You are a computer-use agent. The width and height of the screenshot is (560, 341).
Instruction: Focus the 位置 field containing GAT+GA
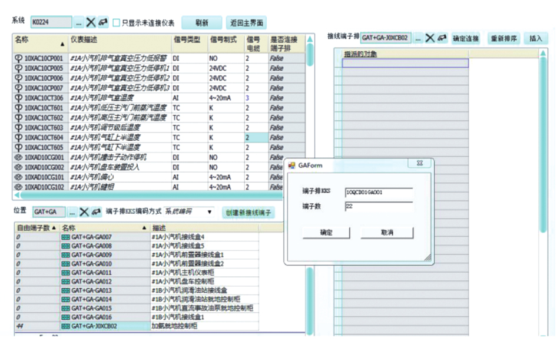[x=49, y=212]
